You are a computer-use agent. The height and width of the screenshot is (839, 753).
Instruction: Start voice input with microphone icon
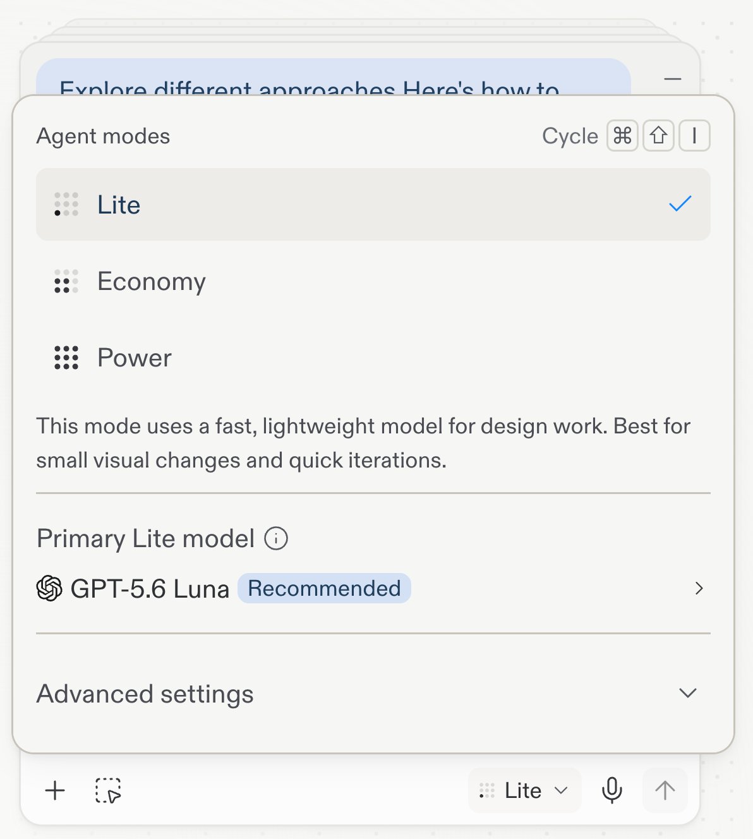pos(612,790)
